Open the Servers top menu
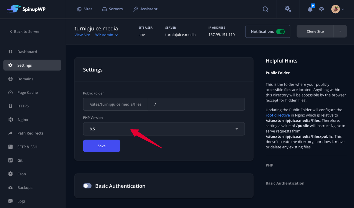Viewport: 354px width, 208px height. [112, 9]
